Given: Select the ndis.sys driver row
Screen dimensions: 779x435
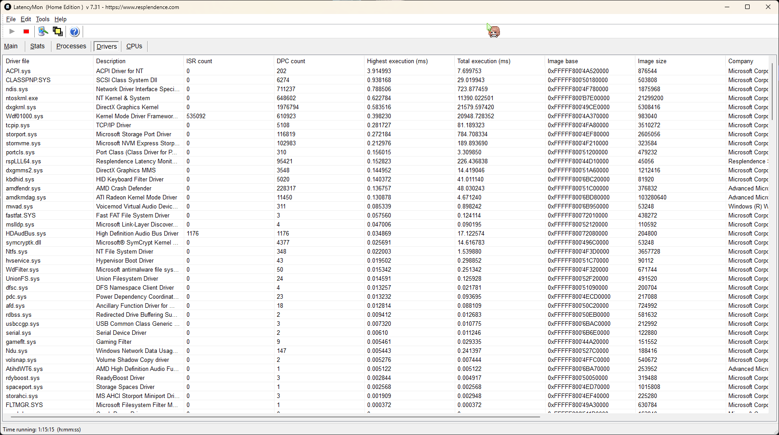Looking at the screenshot, I should point(386,89).
